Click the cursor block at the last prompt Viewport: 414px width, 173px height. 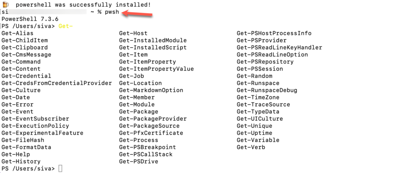tap(60, 169)
